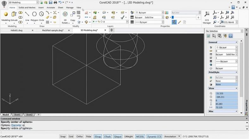Click the Undo arrow
The width and height of the screenshot is (249, 139).
(x=60, y=3)
